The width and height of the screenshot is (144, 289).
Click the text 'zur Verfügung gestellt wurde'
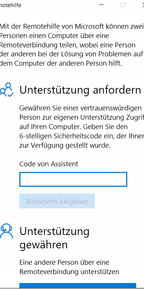(x=65, y=146)
